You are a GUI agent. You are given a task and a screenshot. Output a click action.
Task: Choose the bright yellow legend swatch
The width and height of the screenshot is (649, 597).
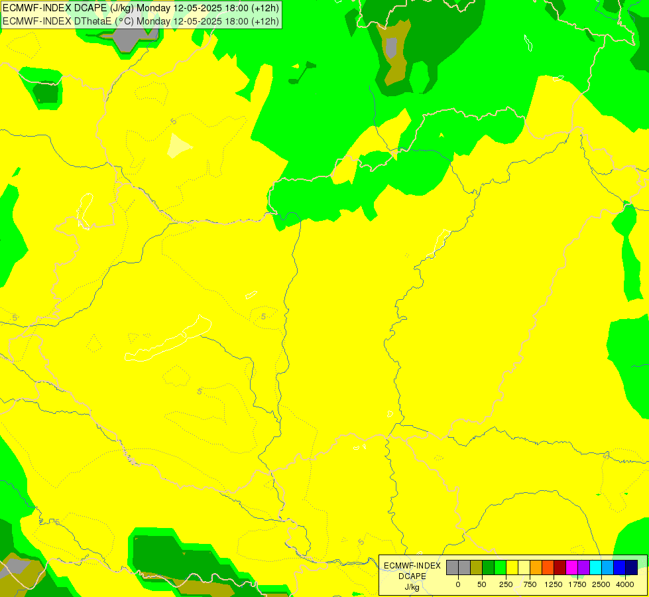(512, 567)
